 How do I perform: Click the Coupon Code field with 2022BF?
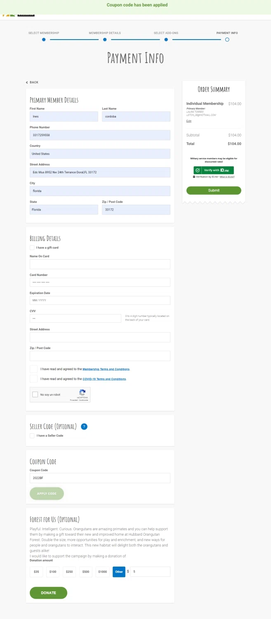click(100, 478)
